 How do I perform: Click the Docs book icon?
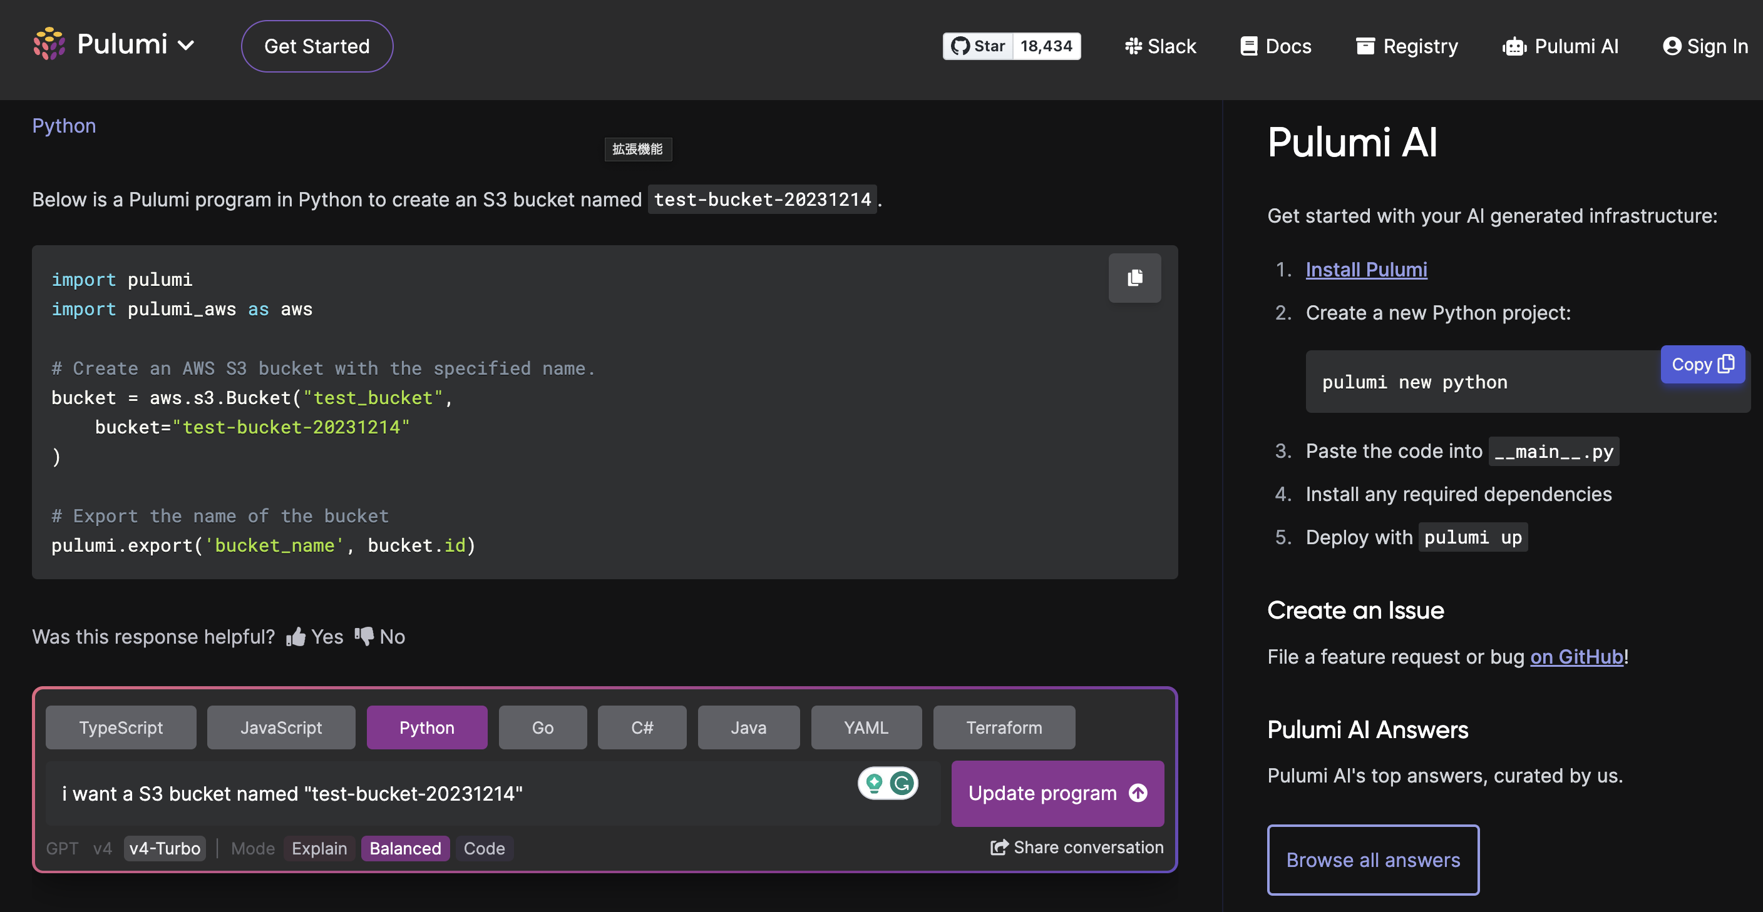click(x=1249, y=46)
